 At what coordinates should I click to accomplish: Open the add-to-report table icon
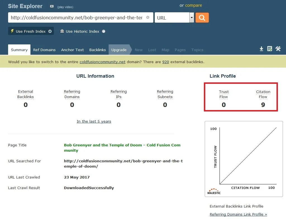click(270, 49)
